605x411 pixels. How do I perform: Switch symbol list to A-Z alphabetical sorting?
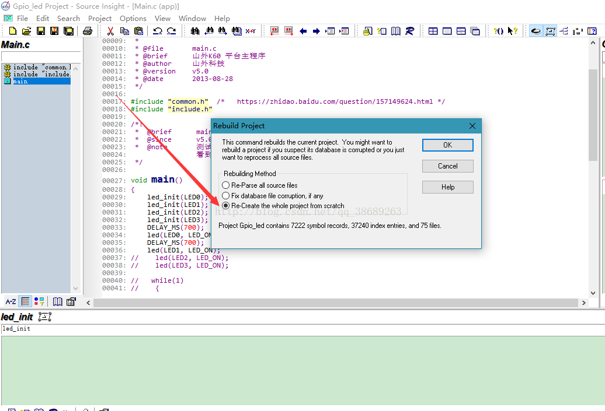tap(10, 301)
